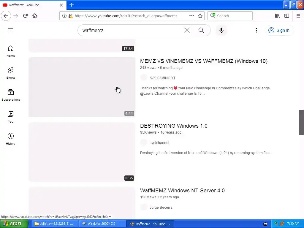304x228 pixels.
Task: Go to the browser home page
Action: click(35, 16)
